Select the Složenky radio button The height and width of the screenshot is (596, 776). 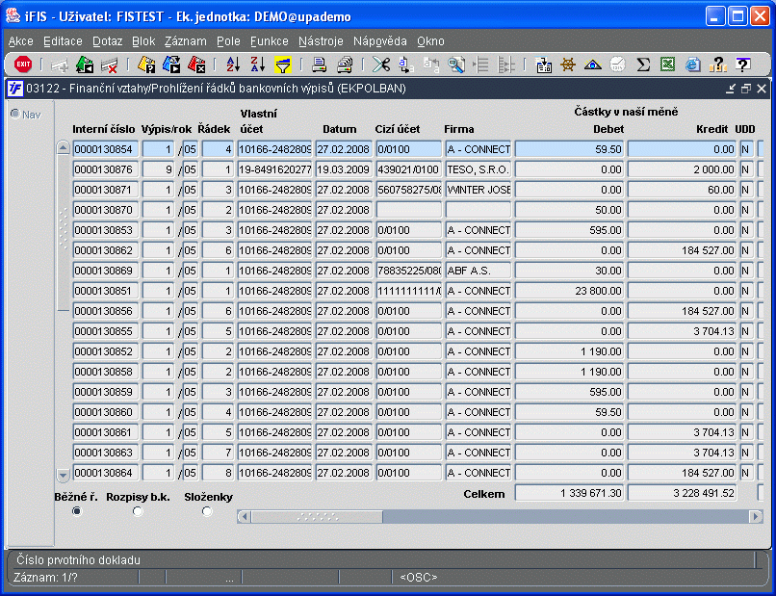click(207, 511)
